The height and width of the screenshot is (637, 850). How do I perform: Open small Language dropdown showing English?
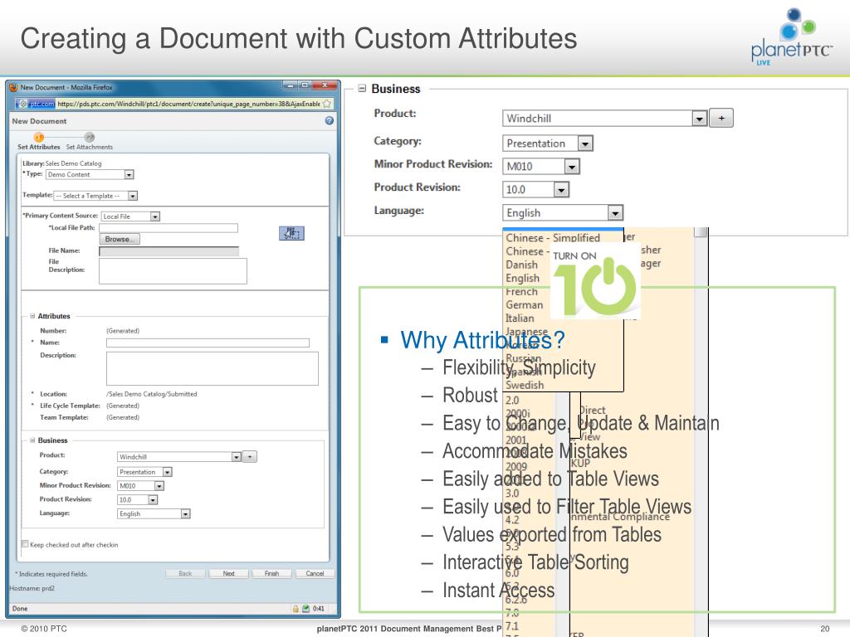(185, 513)
